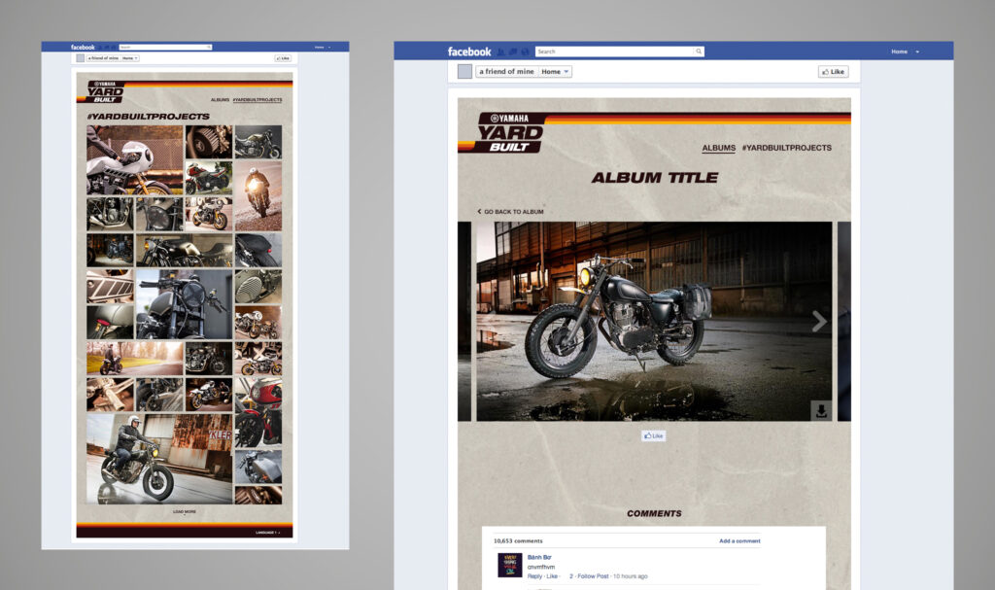Click the '10,653 comments' count text

[x=518, y=541]
